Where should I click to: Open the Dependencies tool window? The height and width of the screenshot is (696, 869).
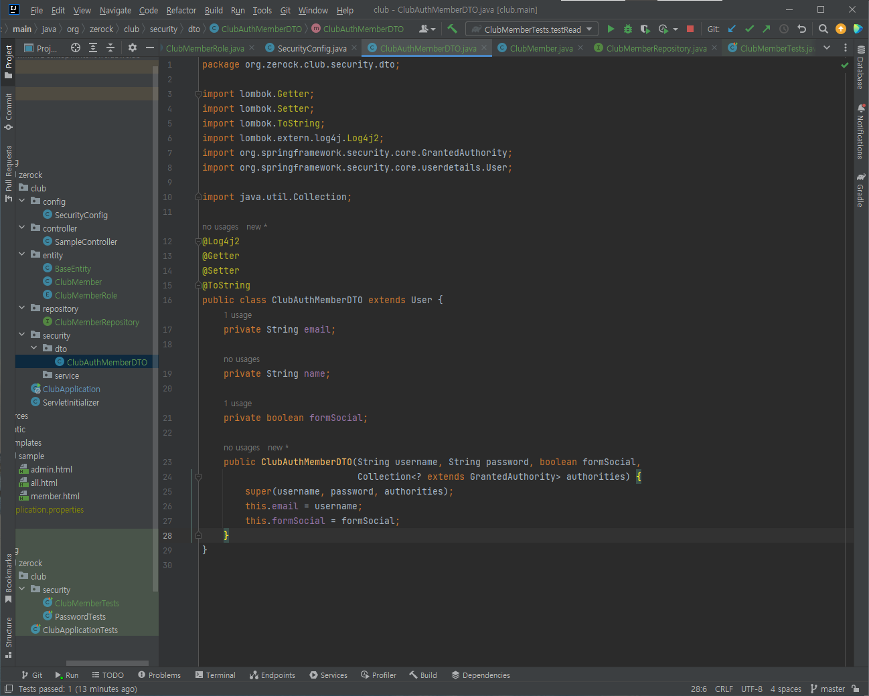[481, 675]
